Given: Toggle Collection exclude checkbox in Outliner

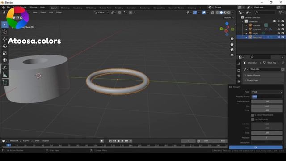Looking at the screenshot, I should click(274, 21).
